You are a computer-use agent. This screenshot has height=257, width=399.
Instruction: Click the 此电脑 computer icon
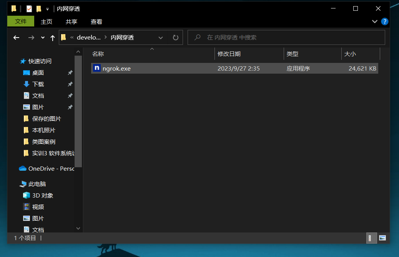23,184
